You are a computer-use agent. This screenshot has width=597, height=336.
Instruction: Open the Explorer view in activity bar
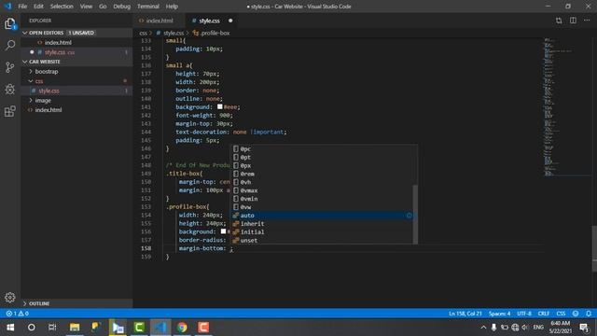10,24
